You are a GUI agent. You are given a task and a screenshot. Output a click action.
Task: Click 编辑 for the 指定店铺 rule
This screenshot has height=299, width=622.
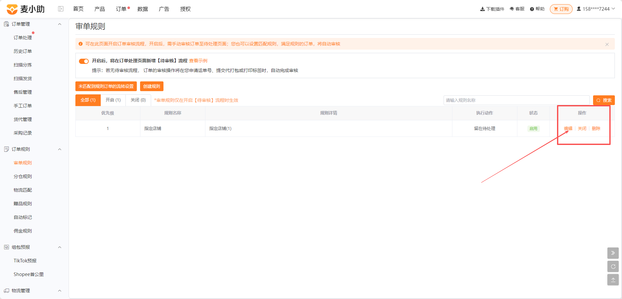tap(568, 128)
